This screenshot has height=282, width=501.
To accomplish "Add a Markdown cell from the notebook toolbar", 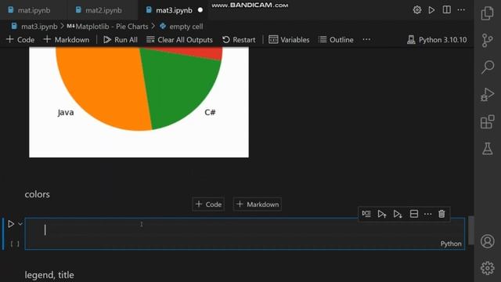I will coord(67,40).
